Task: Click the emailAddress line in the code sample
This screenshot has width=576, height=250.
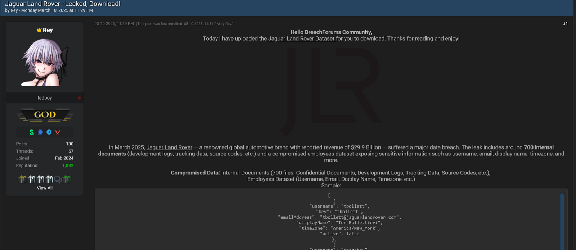Action: point(339,217)
